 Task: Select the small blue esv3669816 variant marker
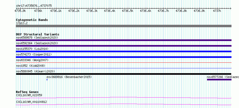click(47, 80)
